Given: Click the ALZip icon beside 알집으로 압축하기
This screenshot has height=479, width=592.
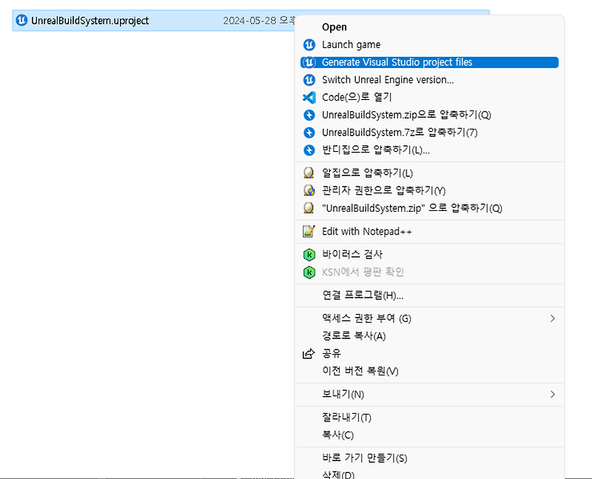Looking at the screenshot, I should coord(309,172).
